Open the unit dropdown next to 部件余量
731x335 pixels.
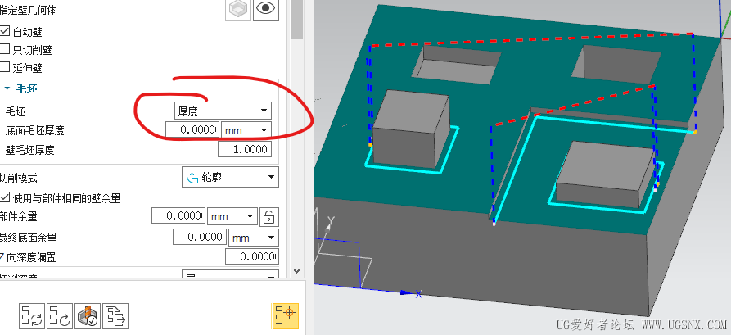232,216
